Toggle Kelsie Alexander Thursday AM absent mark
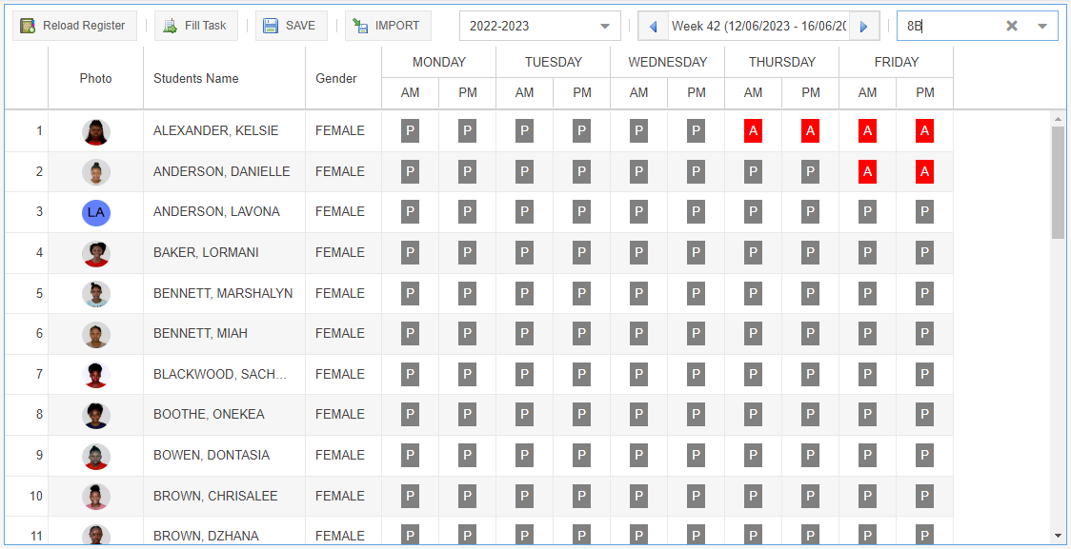 click(x=754, y=131)
